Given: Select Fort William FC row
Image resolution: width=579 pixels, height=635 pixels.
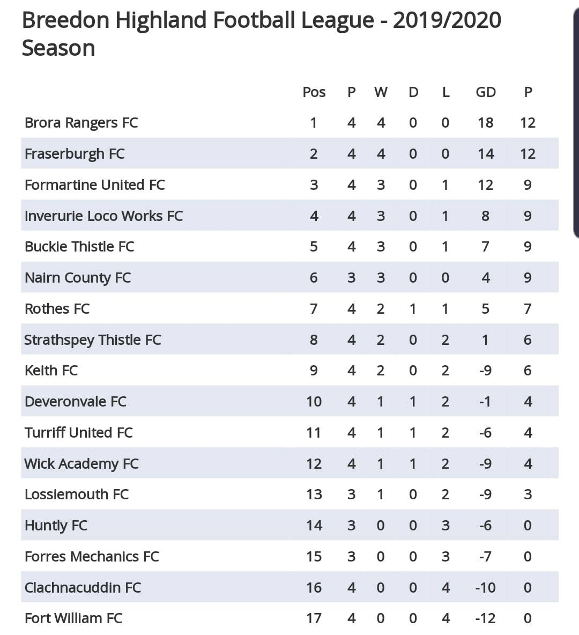Looking at the screenshot, I should coord(289,618).
